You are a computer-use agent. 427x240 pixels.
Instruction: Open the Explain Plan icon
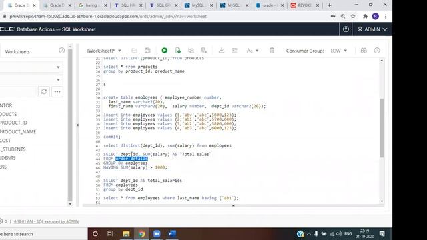[x=191, y=51]
